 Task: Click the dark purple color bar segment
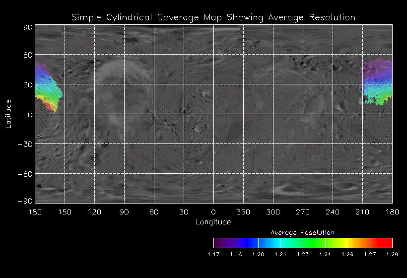224,243
